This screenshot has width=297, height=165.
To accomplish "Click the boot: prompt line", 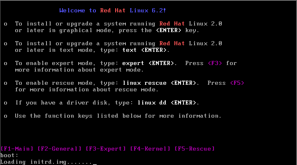I will (x=9, y=156).
